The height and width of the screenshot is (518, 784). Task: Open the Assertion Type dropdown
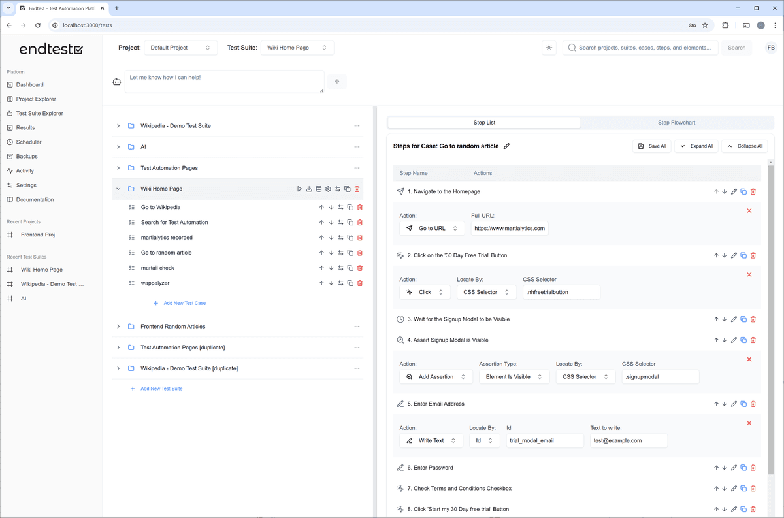tap(514, 377)
